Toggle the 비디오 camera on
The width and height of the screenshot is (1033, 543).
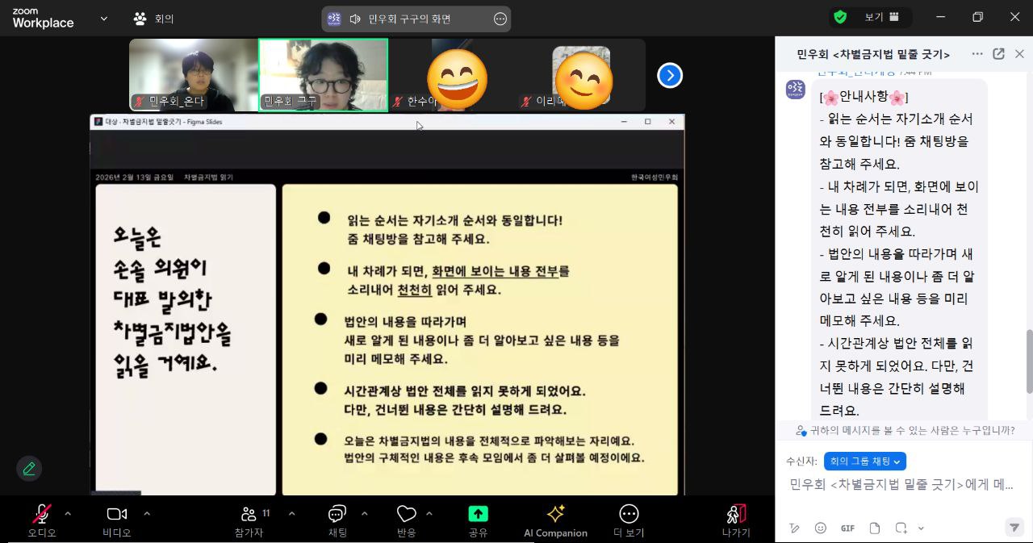tap(115, 515)
